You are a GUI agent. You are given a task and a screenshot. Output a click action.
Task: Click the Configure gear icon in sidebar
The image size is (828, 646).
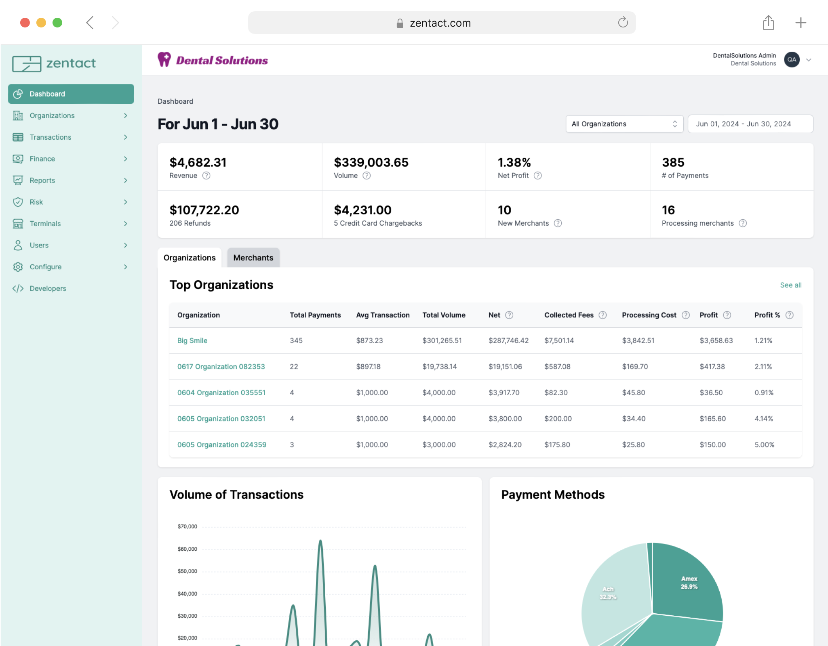pos(18,267)
